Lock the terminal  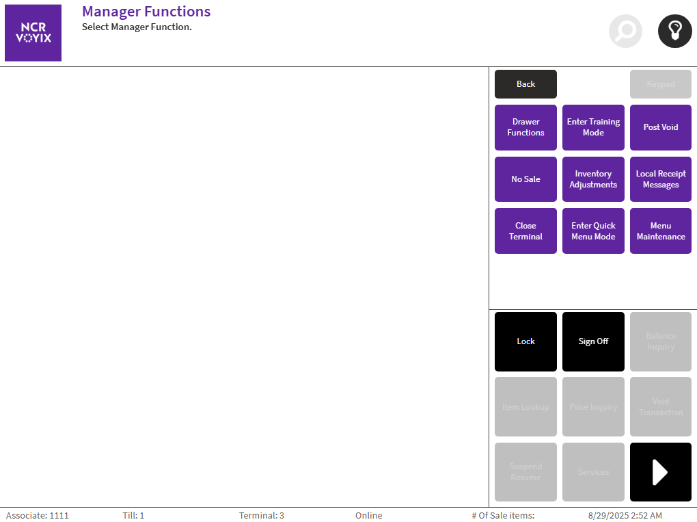[525, 341]
